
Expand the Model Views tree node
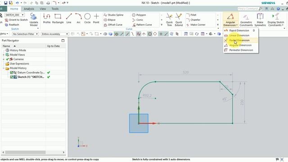pos(4,55)
